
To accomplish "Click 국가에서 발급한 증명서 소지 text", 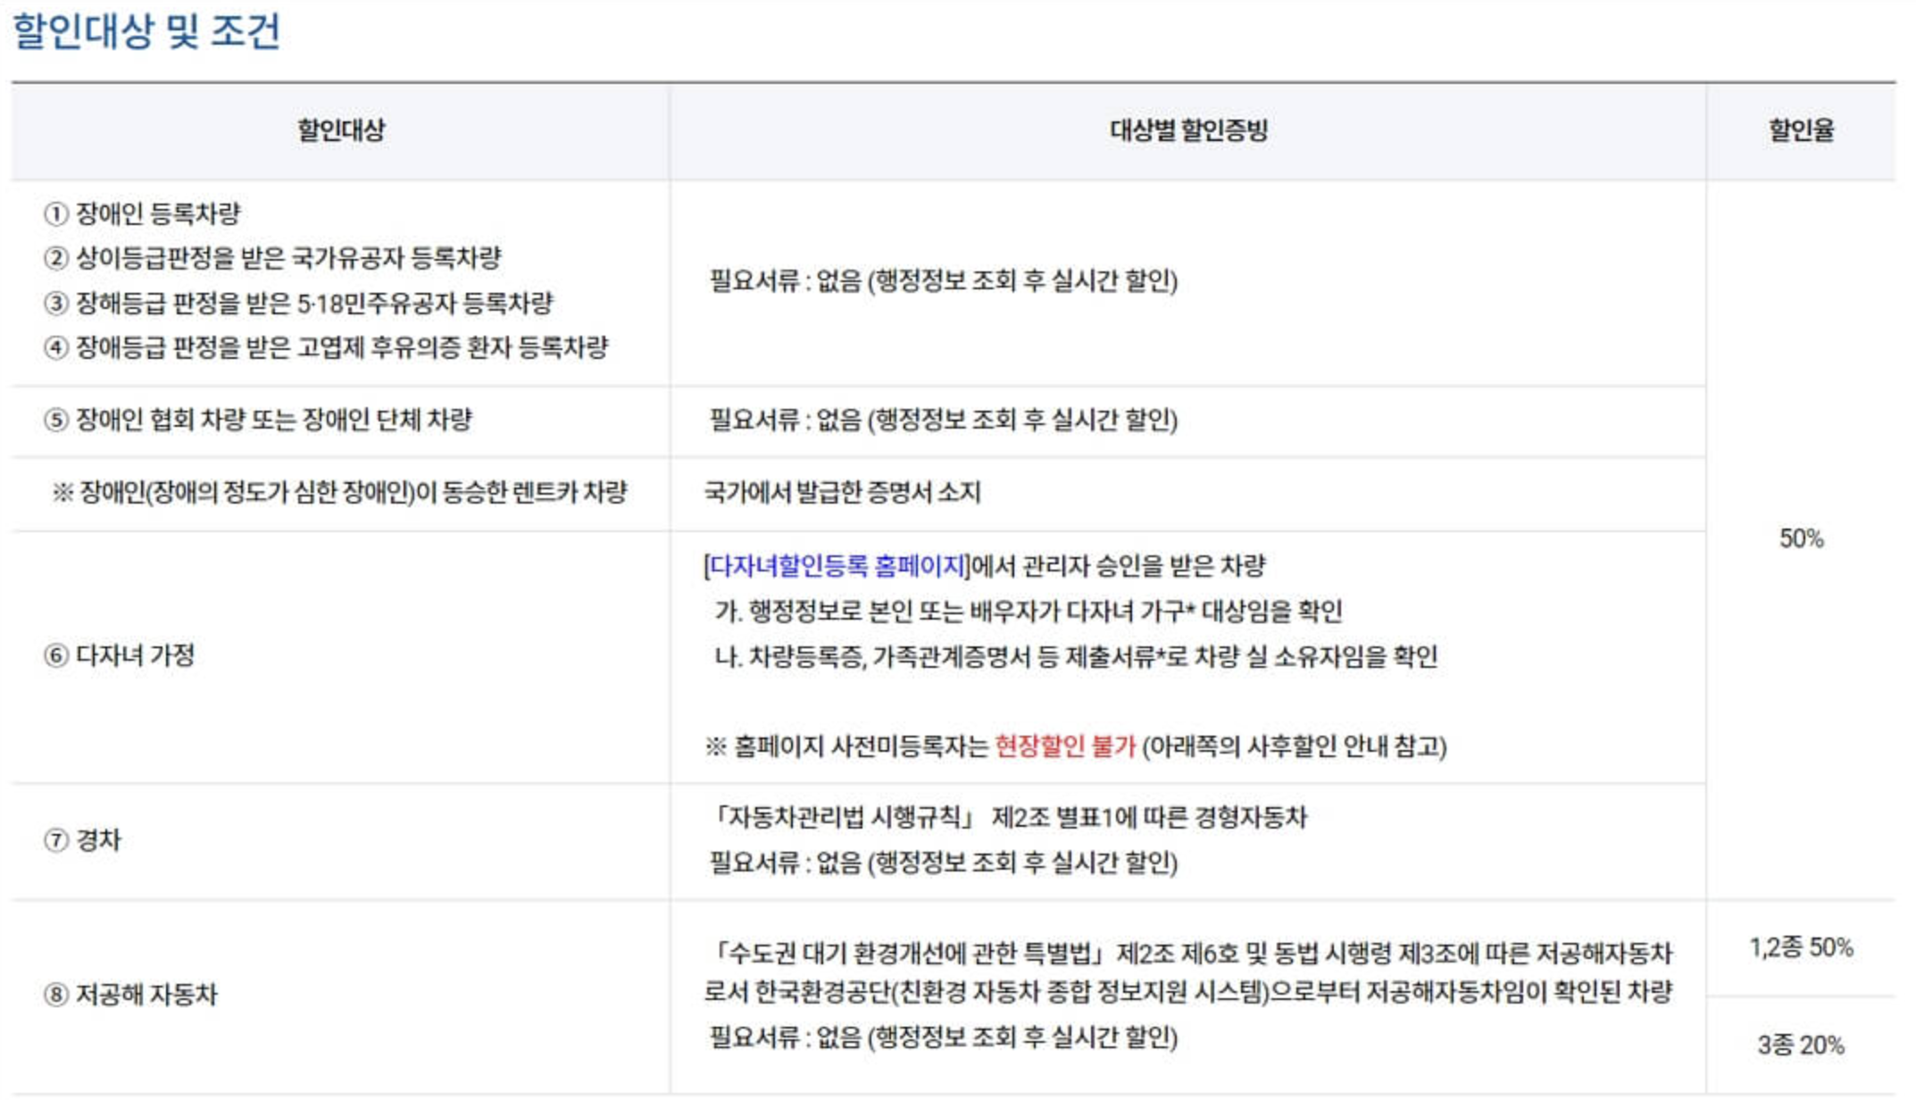I will pyautogui.click(x=842, y=492).
